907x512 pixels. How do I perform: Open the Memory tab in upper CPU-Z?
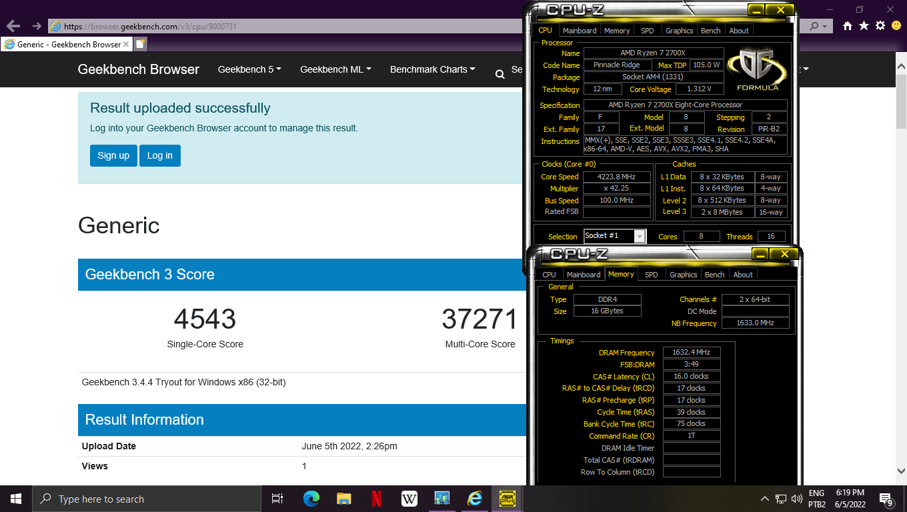(x=617, y=31)
